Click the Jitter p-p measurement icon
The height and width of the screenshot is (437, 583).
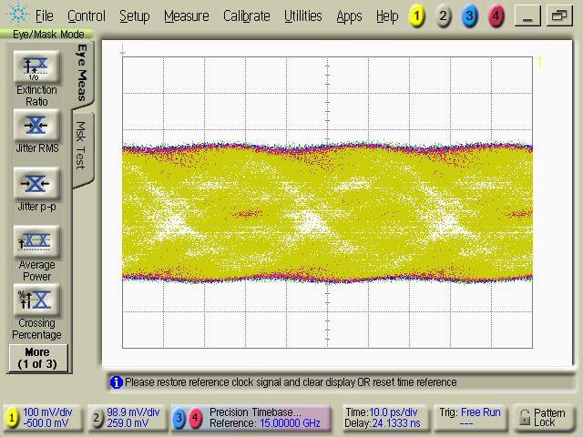coord(36,183)
